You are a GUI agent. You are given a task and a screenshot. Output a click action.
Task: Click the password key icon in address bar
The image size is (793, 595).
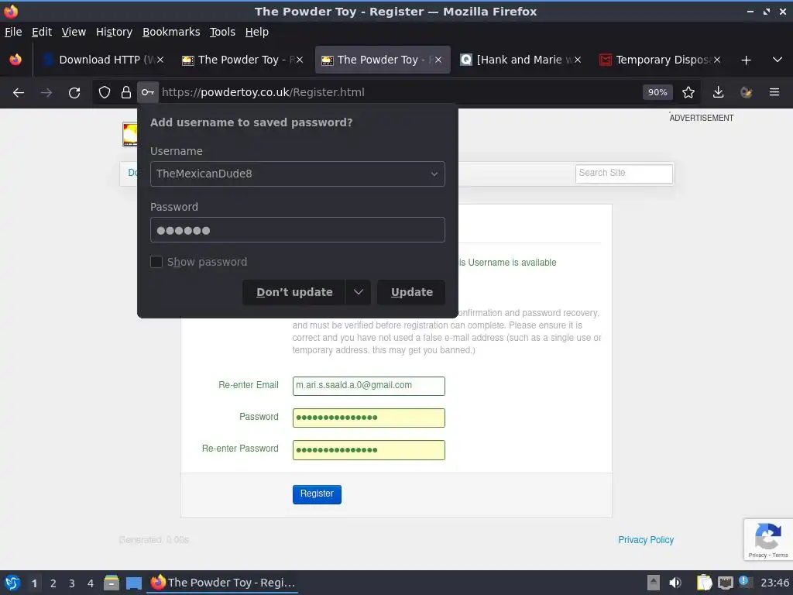pyautogui.click(x=148, y=92)
